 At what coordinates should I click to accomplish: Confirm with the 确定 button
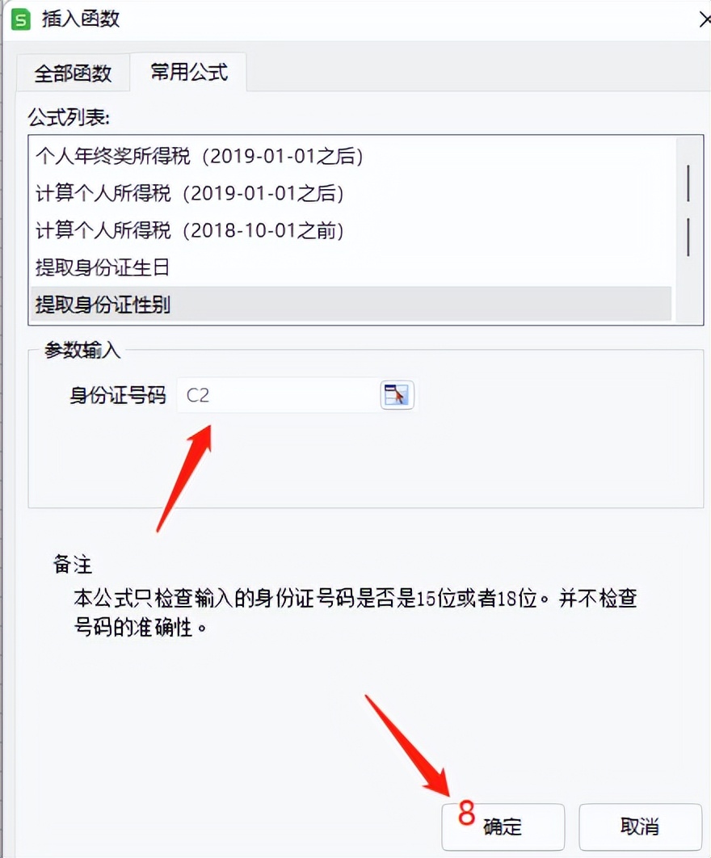click(503, 826)
